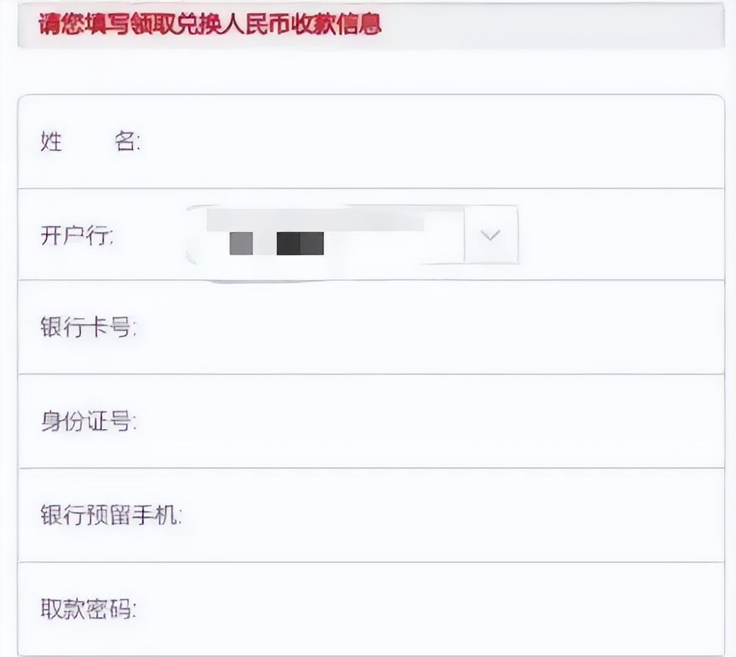This screenshot has height=657, width=736.
Task: Click the 名 character in name label
Action: point(125,142)
